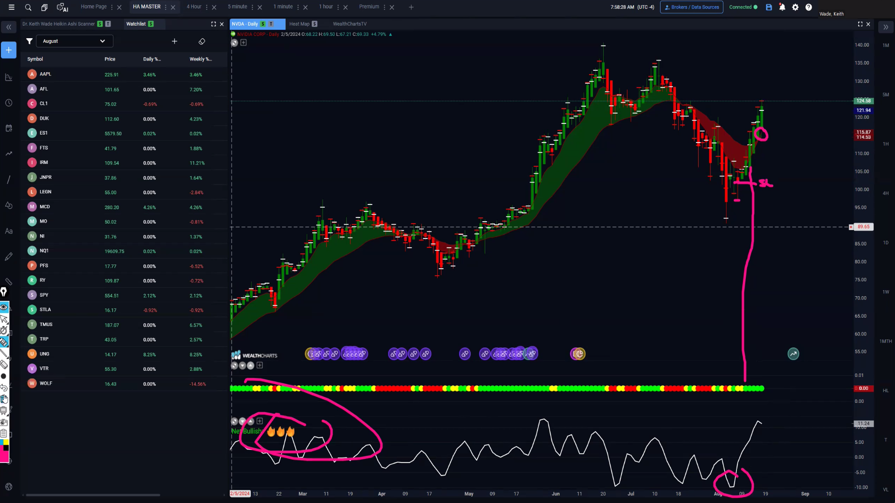Maximize the watchlist panel
The width and height of the screenshot is (895, 503).
213,24
